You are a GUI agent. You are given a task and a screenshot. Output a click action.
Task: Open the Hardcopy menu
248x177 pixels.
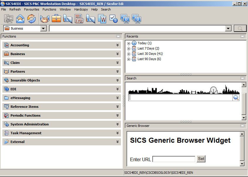coord(81,9)
